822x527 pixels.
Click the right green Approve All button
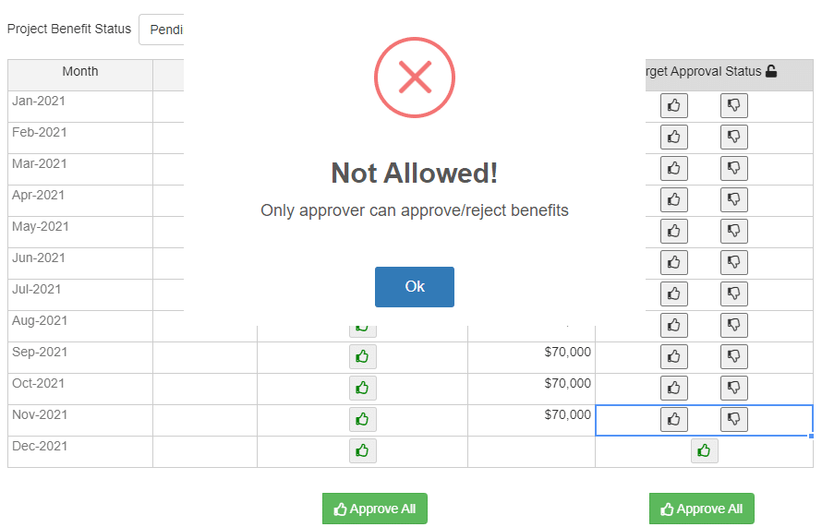point(701,509)
